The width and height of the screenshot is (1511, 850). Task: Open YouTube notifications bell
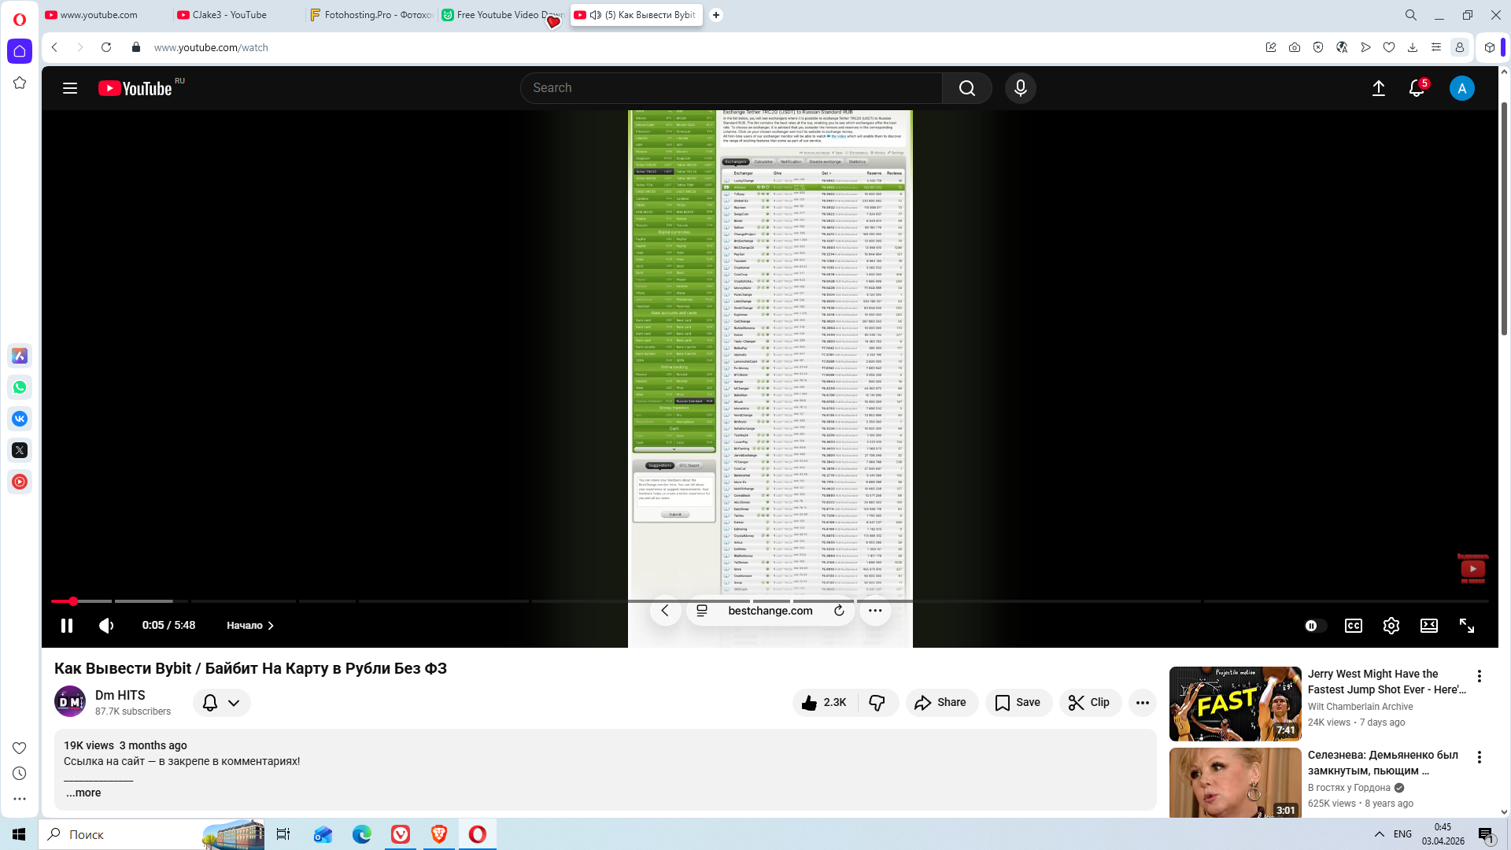[1416, 88]
